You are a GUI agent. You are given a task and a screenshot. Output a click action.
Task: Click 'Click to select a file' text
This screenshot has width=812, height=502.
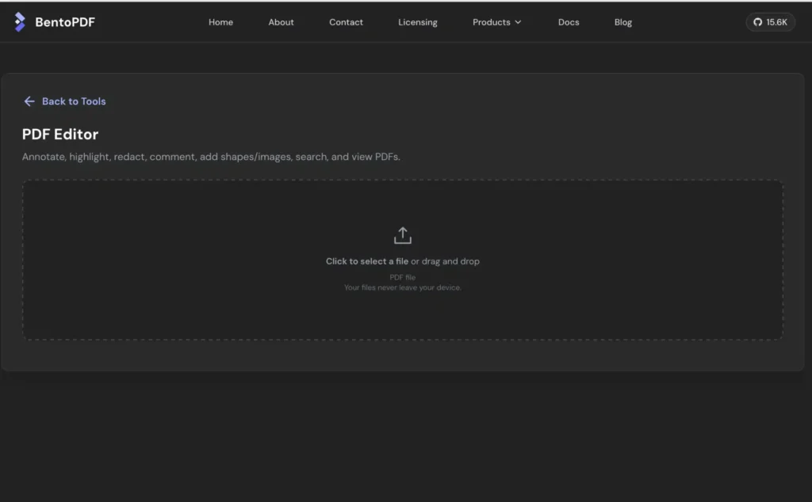click(x=366, y=261)
